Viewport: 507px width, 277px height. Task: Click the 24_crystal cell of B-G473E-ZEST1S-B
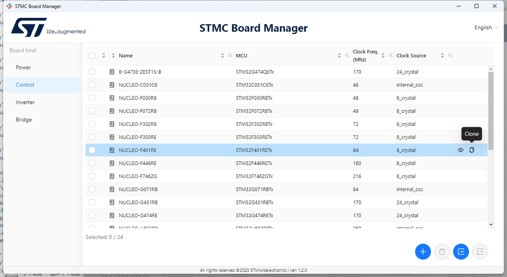pyautogui.click(x=407, y=72)
